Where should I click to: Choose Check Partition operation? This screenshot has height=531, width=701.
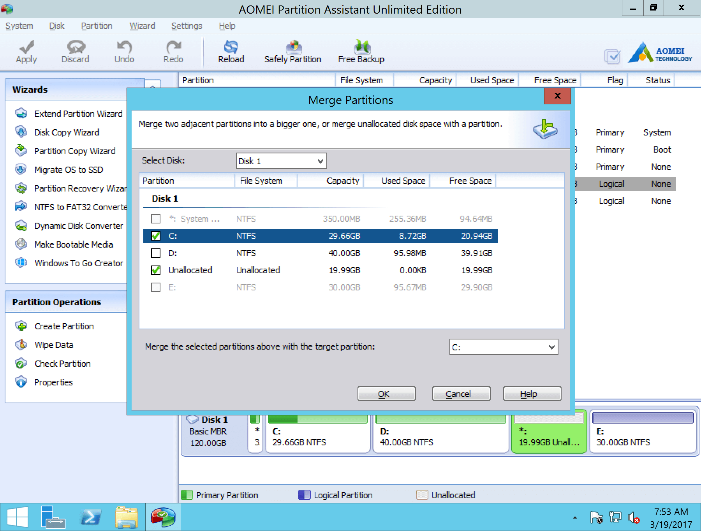click(53, 364)
